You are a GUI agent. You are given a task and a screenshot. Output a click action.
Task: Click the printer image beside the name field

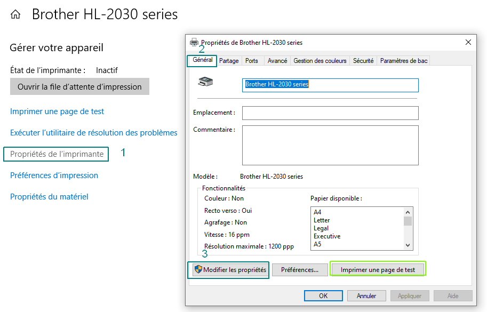(205, 82)
